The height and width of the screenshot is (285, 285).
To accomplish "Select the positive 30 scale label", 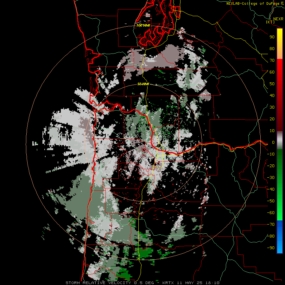I will (272, 107).
